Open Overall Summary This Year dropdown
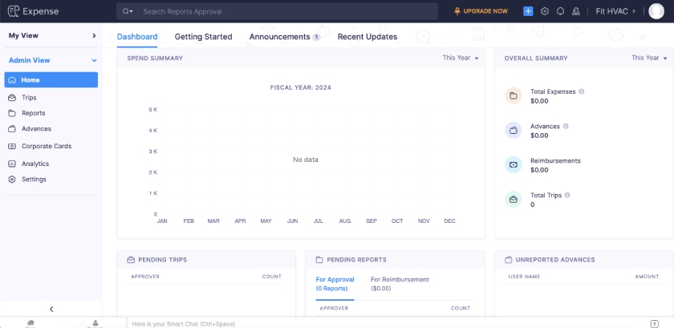This screenshot has width=674, height=328. click(649, 58)
